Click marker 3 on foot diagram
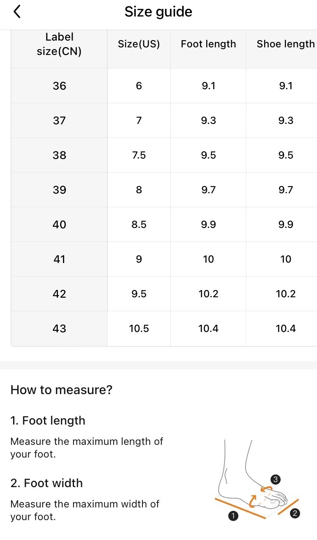317x540 pixels. point(275,480)
